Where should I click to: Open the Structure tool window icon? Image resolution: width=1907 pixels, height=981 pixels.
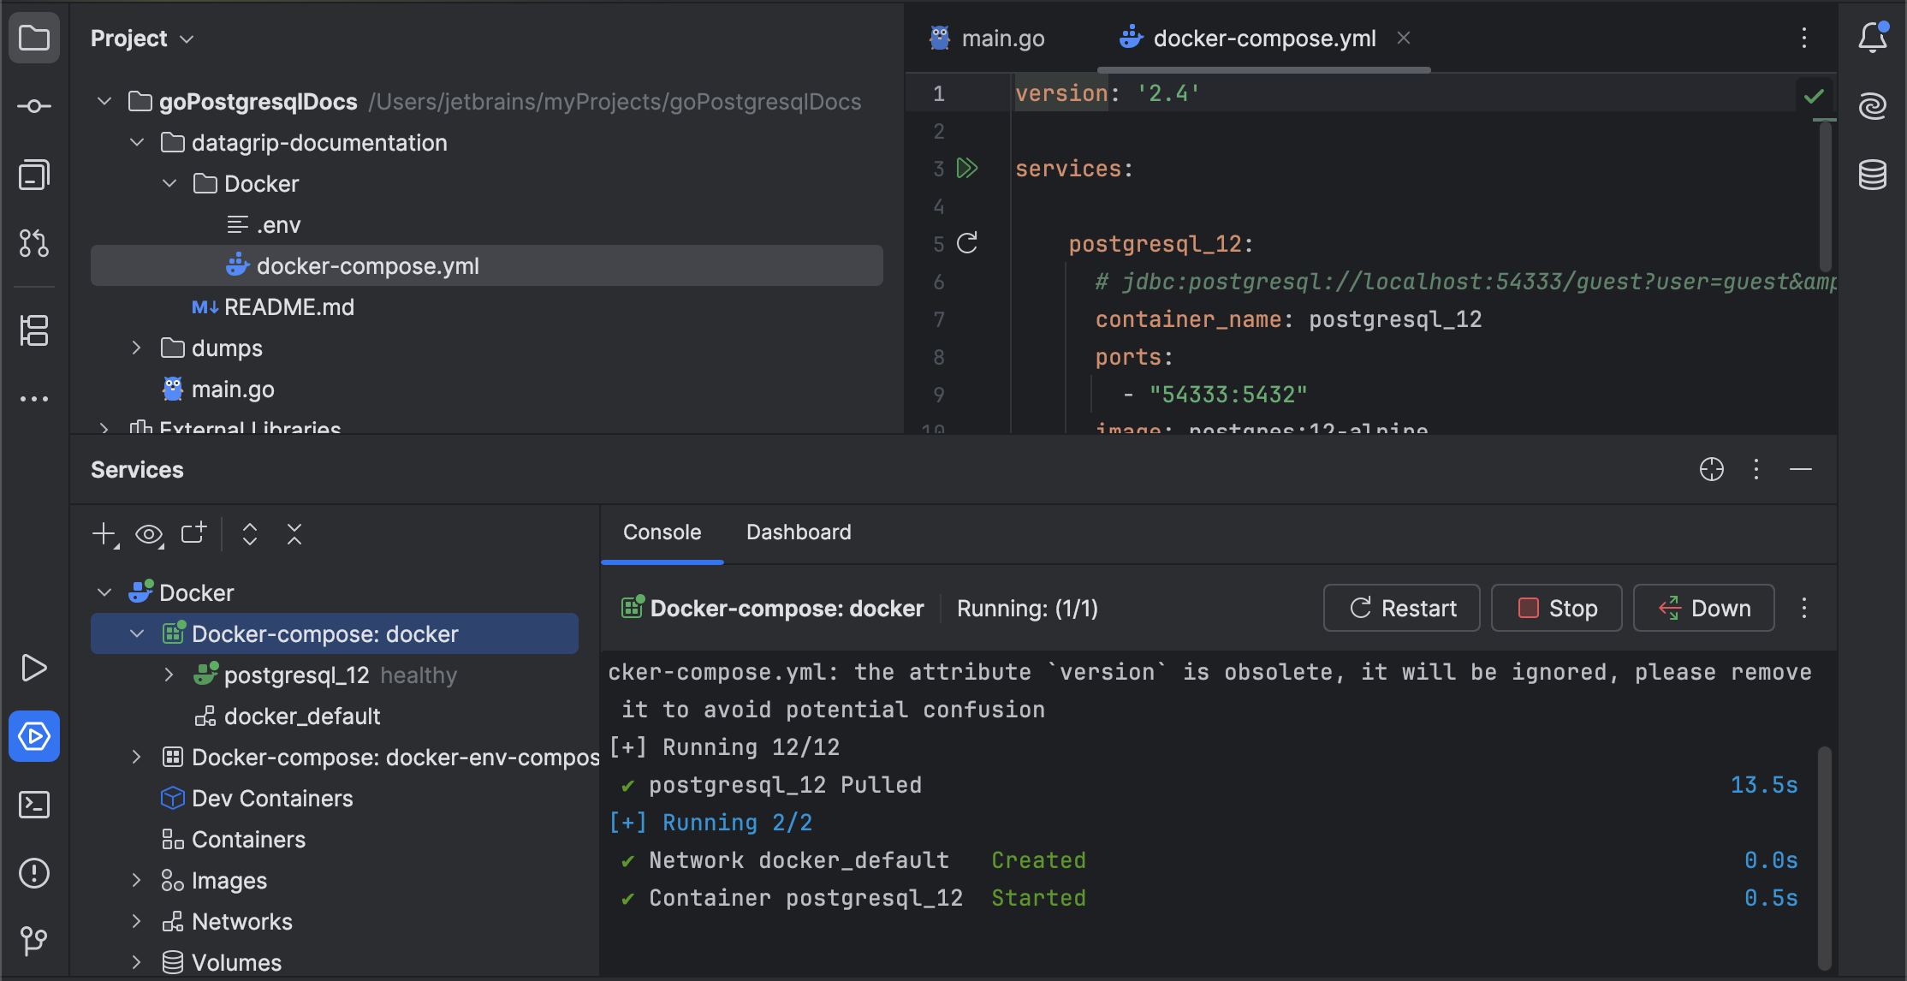pyautogui.click(x=34, y=330)
